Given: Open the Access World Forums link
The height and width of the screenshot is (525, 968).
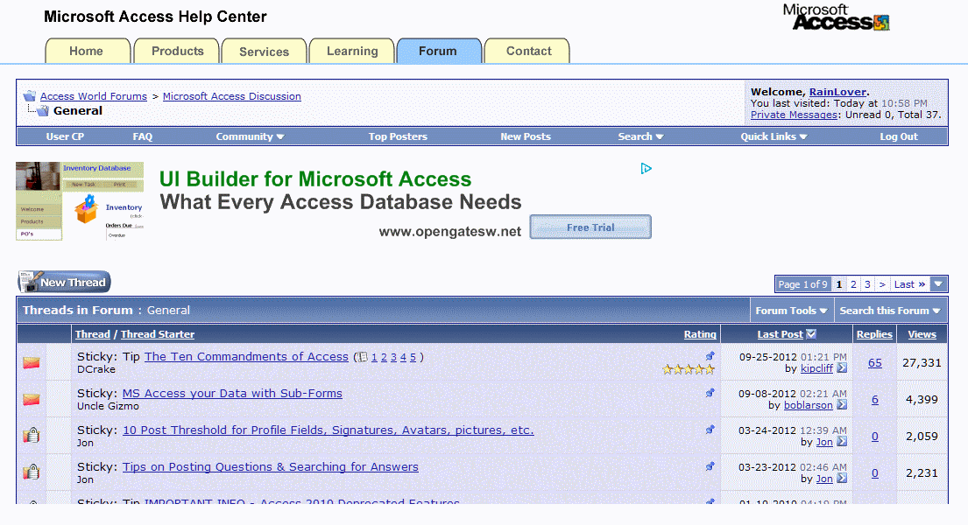Looking at the screenshot, I should pyautogui.click(x=93, y=96).
